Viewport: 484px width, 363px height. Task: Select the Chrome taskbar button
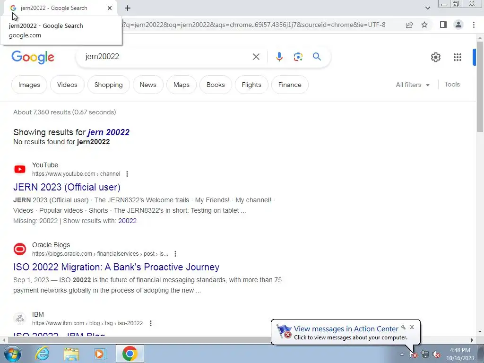point(130,354)
